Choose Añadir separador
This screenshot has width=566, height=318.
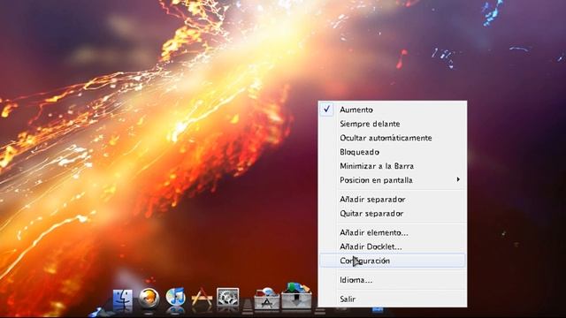coord(393,199)
